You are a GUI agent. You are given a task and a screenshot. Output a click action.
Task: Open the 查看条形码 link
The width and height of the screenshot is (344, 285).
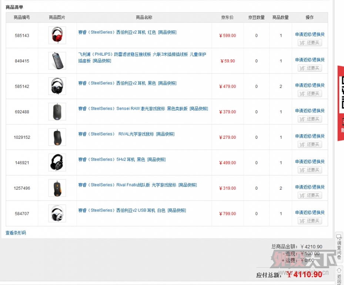(x=16, y=233)
